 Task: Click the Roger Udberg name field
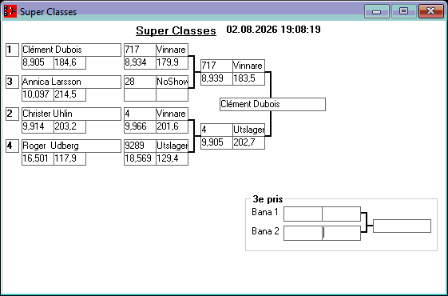click(x=71, y=146)
